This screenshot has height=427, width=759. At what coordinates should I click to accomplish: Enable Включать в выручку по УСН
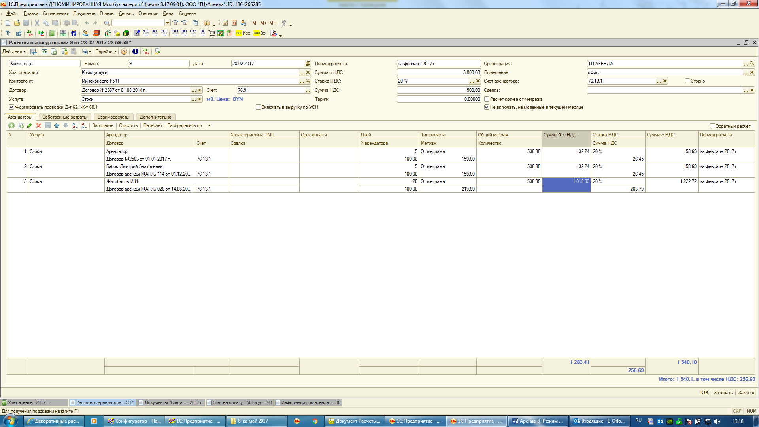(258, 107)
